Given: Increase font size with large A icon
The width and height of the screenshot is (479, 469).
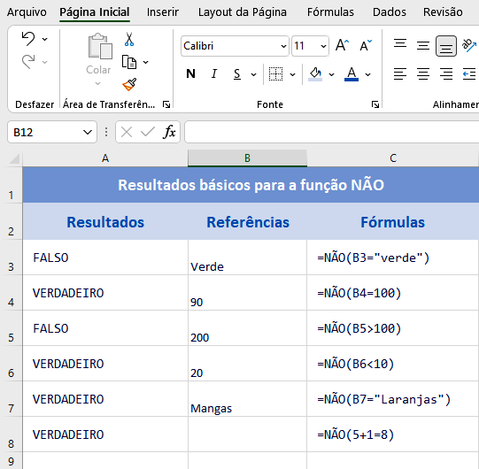Looking at the screenshot, I should click(x=342, y=46).
